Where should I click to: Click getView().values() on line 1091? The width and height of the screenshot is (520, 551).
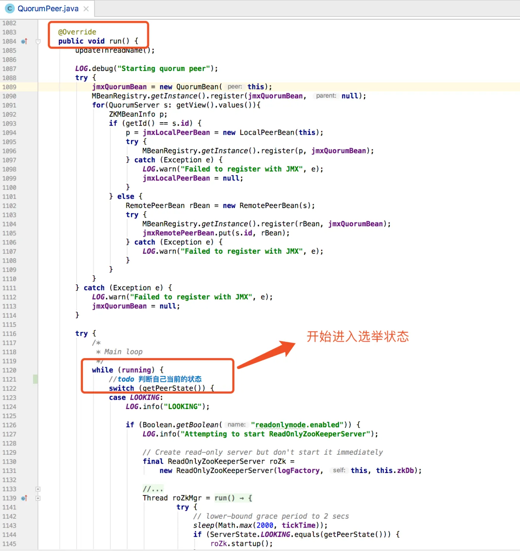click(214, 105)
